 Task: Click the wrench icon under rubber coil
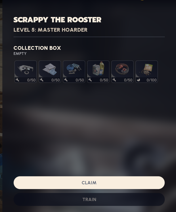(114, 80)
